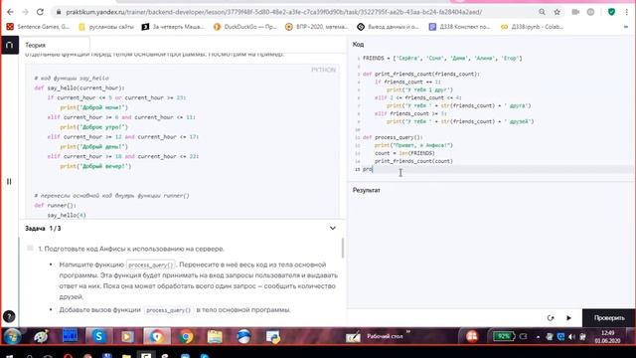This screenshot has height=358, width=636.
Task: Check the code with Проверить button
Action: pos(609,318)
